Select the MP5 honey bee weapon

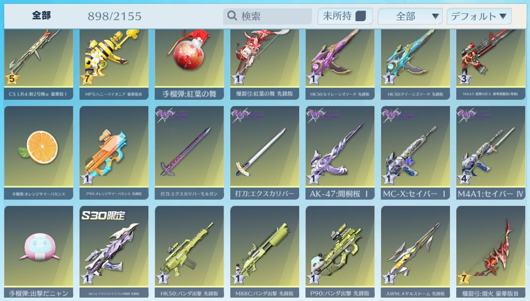pyautogui.click(x=114, y=64)
